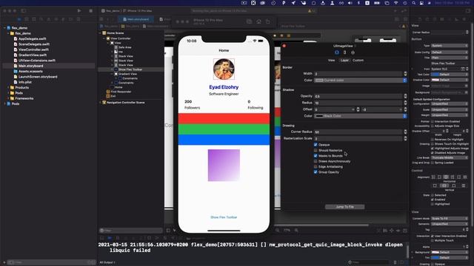Select the project navigator tab icon
The image size is (474, 266).
coord(19,19)
